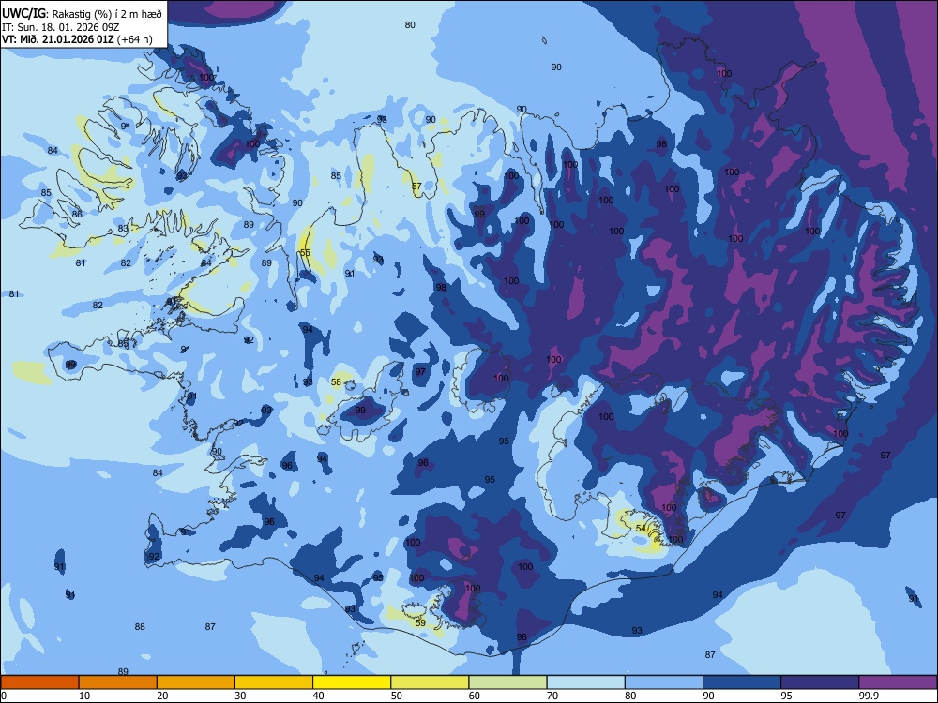Click the pale blue 70–80 legend swatch
938x703 pixels.
(x=585, y=682)
